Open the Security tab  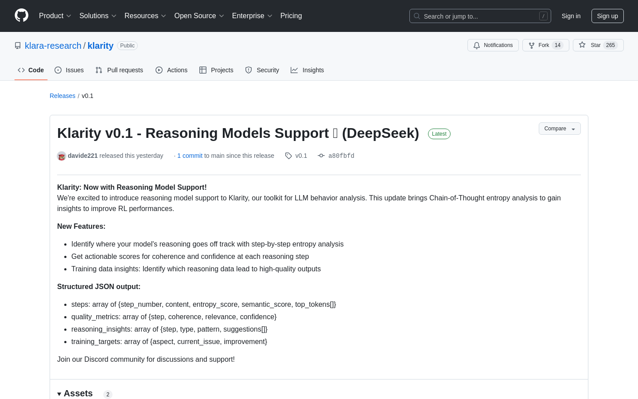(262, 70)
